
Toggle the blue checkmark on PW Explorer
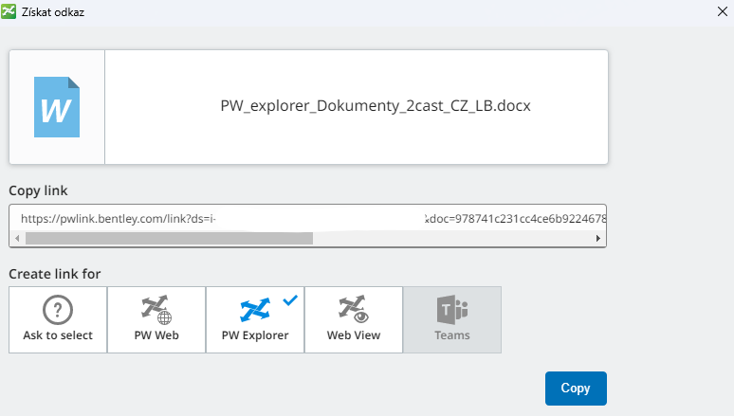point(290,299)
